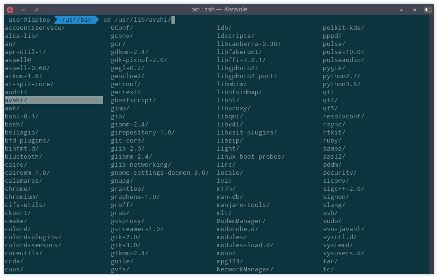Toggle the on-all-desktops dot icon

coord(415,9)
